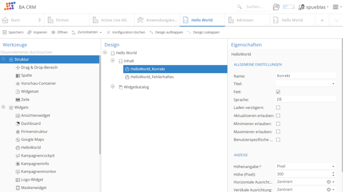Click the Öffnen eye icon
343x192 pixels.
(x=54, y=32)
